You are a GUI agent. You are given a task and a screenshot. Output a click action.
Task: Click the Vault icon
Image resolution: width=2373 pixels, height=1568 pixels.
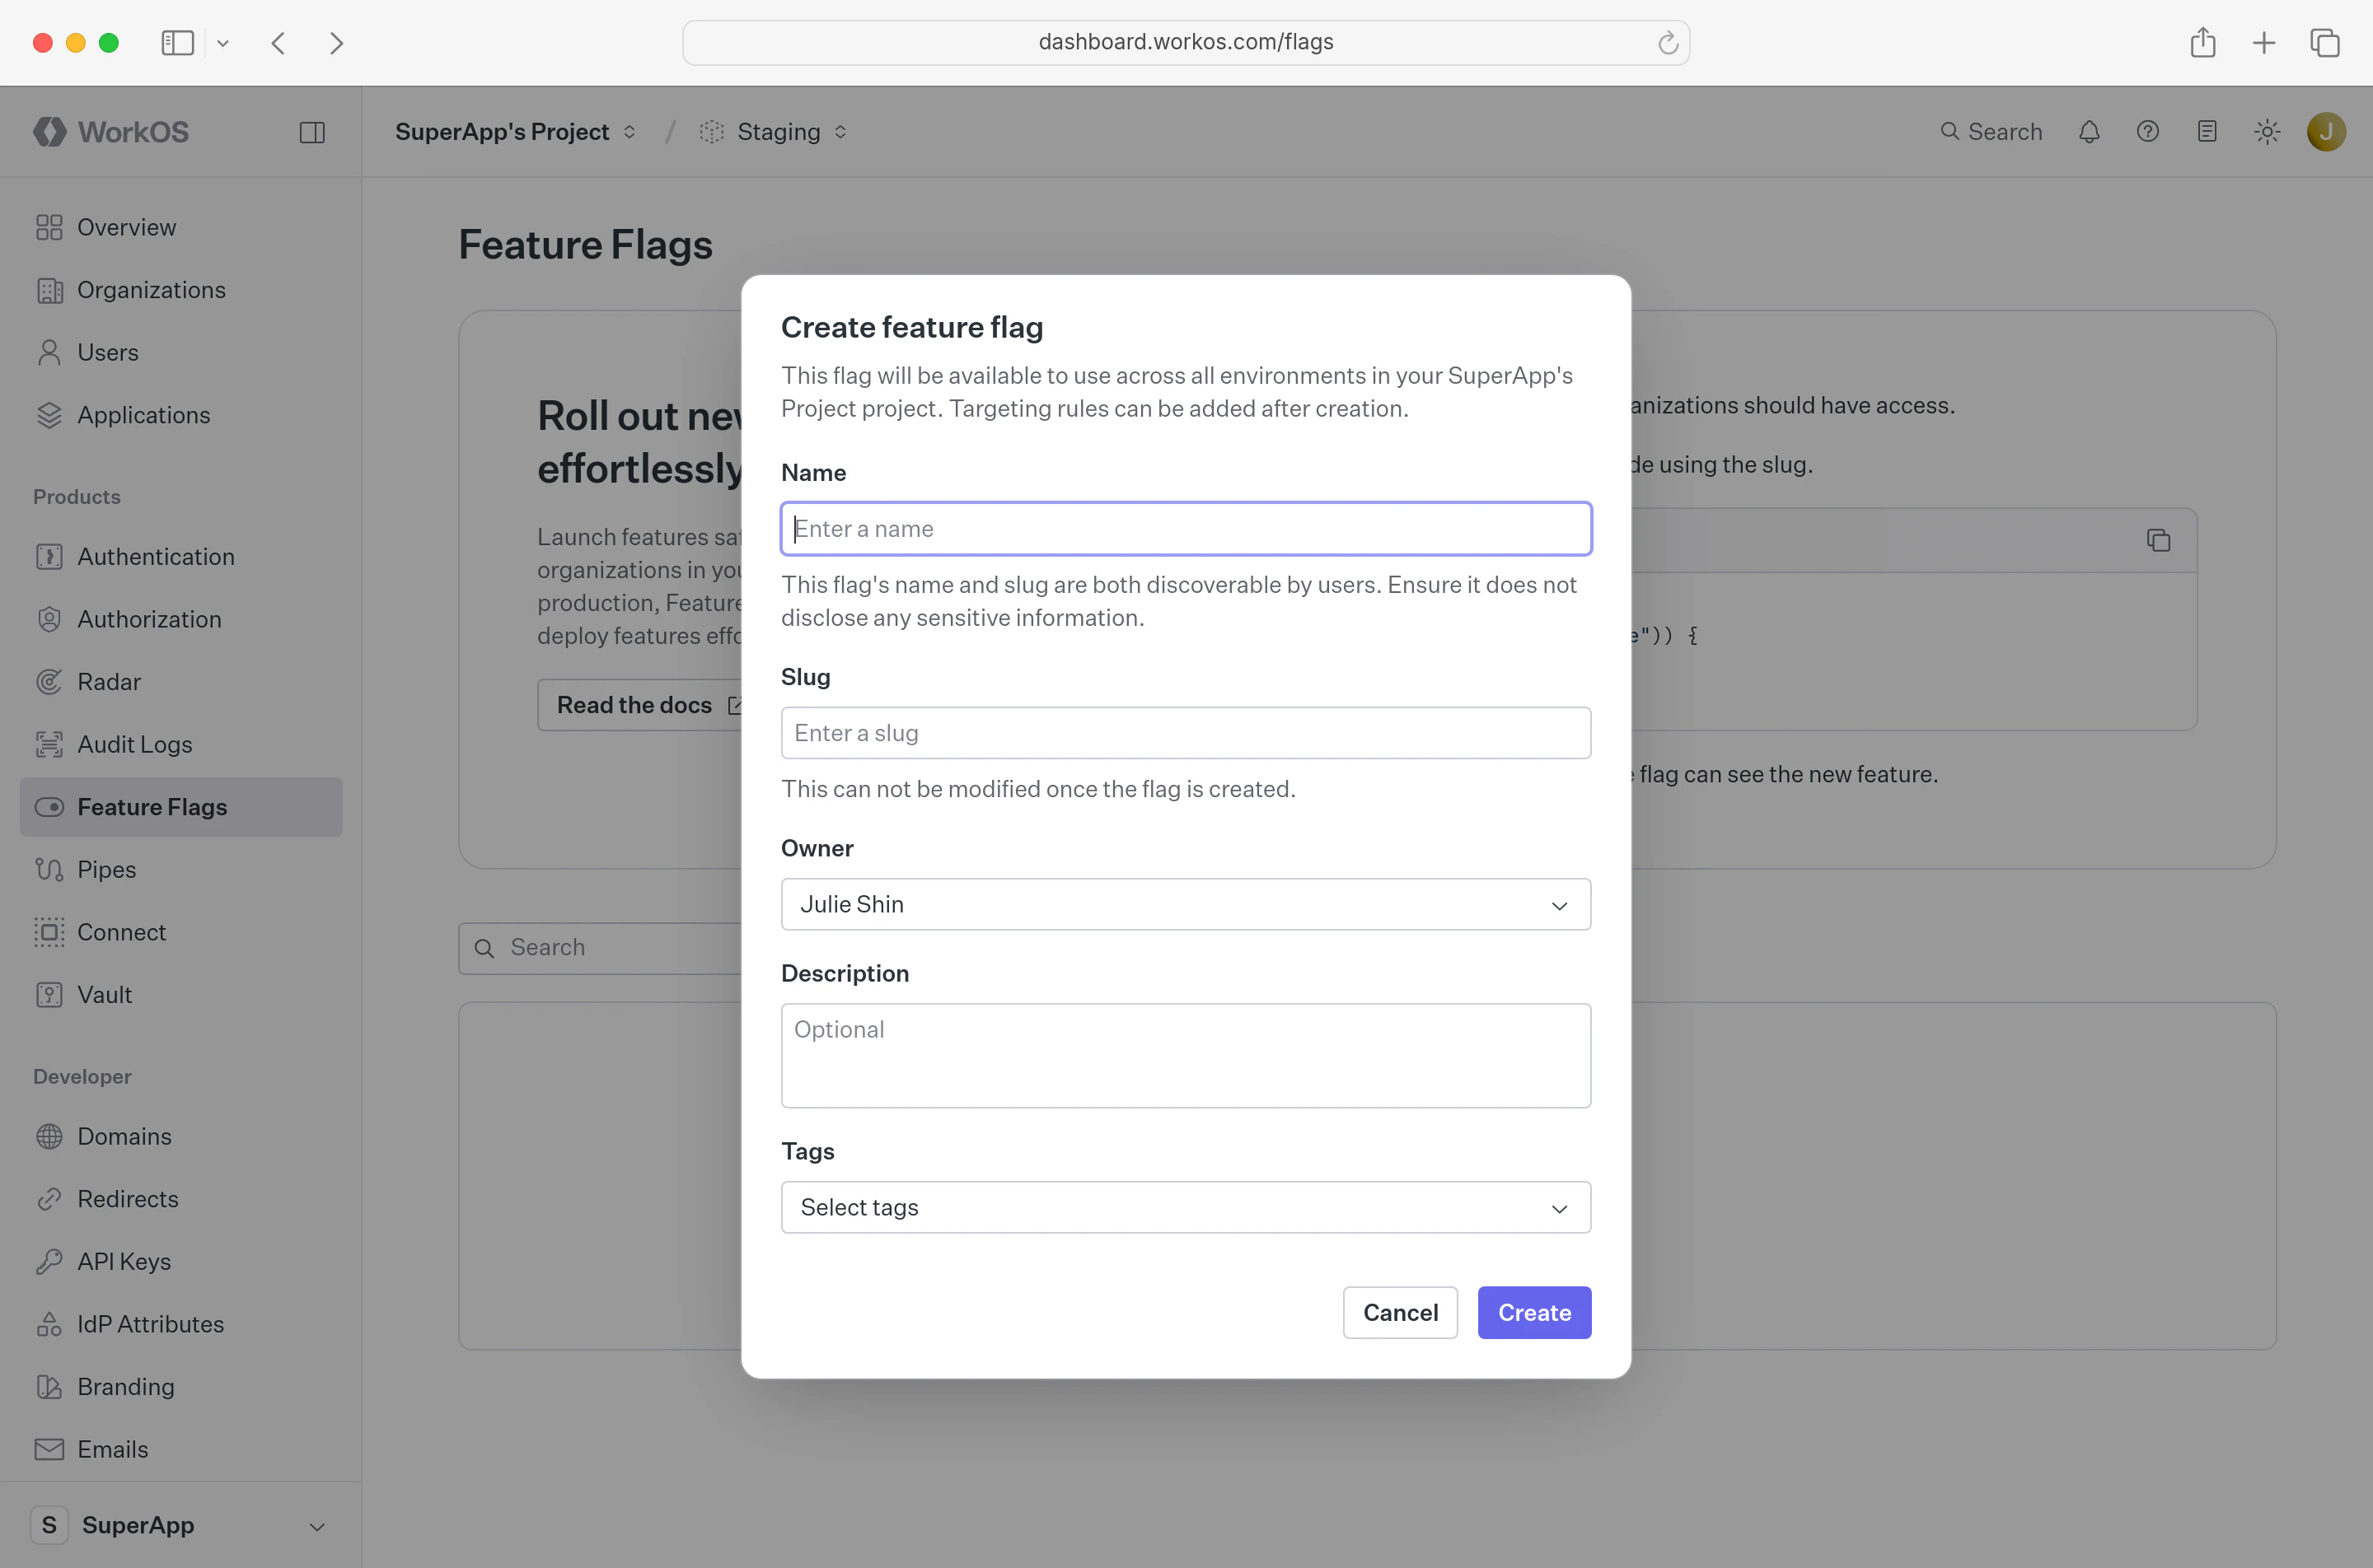tap(49, 995)
